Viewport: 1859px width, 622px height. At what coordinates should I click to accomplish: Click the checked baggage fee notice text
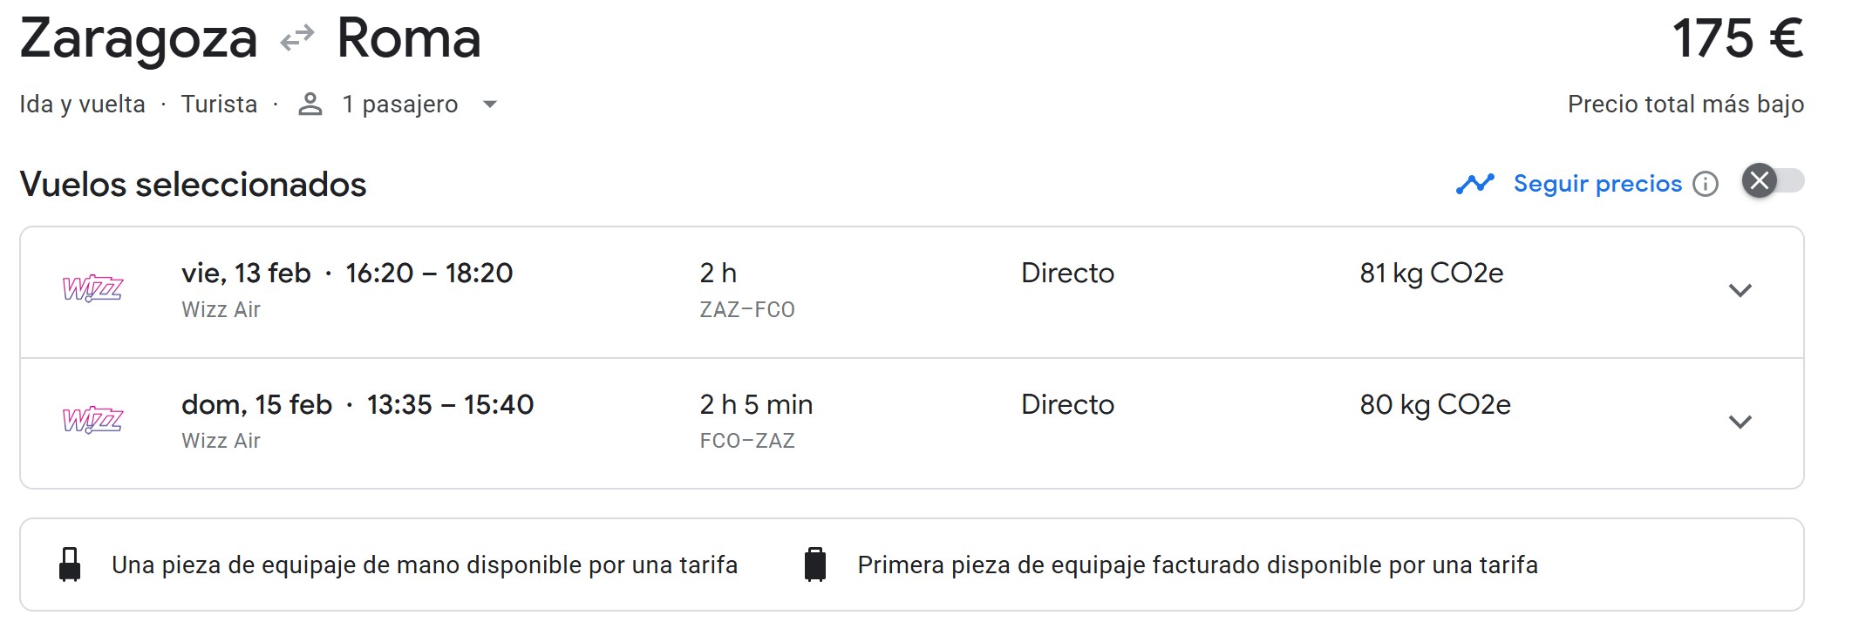(x=1197, y=565)
